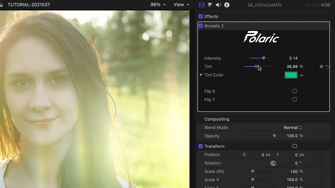
Task: Click the Polaric logo in effect panel
Action: pos(261,37)
